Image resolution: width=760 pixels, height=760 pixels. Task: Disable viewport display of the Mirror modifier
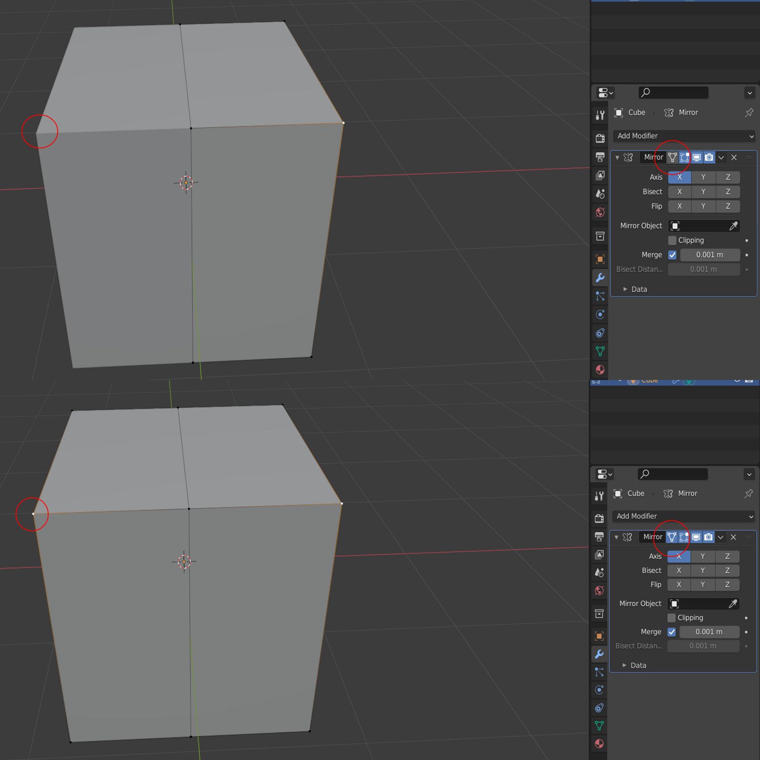(696, 157)
